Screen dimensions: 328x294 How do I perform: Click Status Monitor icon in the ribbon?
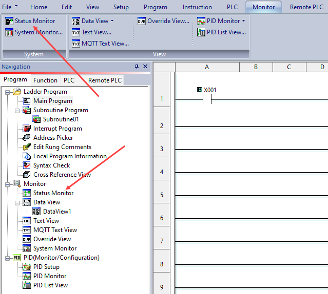point(9,21)
